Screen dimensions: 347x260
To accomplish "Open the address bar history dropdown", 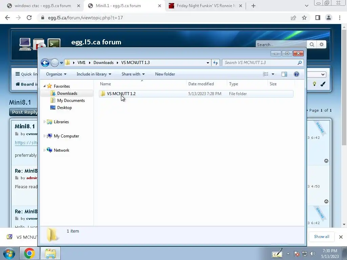I will point(208,63).
